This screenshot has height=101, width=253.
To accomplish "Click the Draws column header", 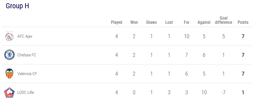I will pyautogui.click(x=152, y=22).
